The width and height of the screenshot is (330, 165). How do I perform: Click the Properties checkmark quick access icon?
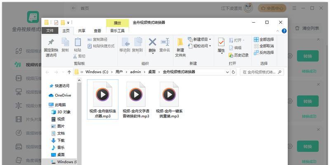click(x=56, y=23)
